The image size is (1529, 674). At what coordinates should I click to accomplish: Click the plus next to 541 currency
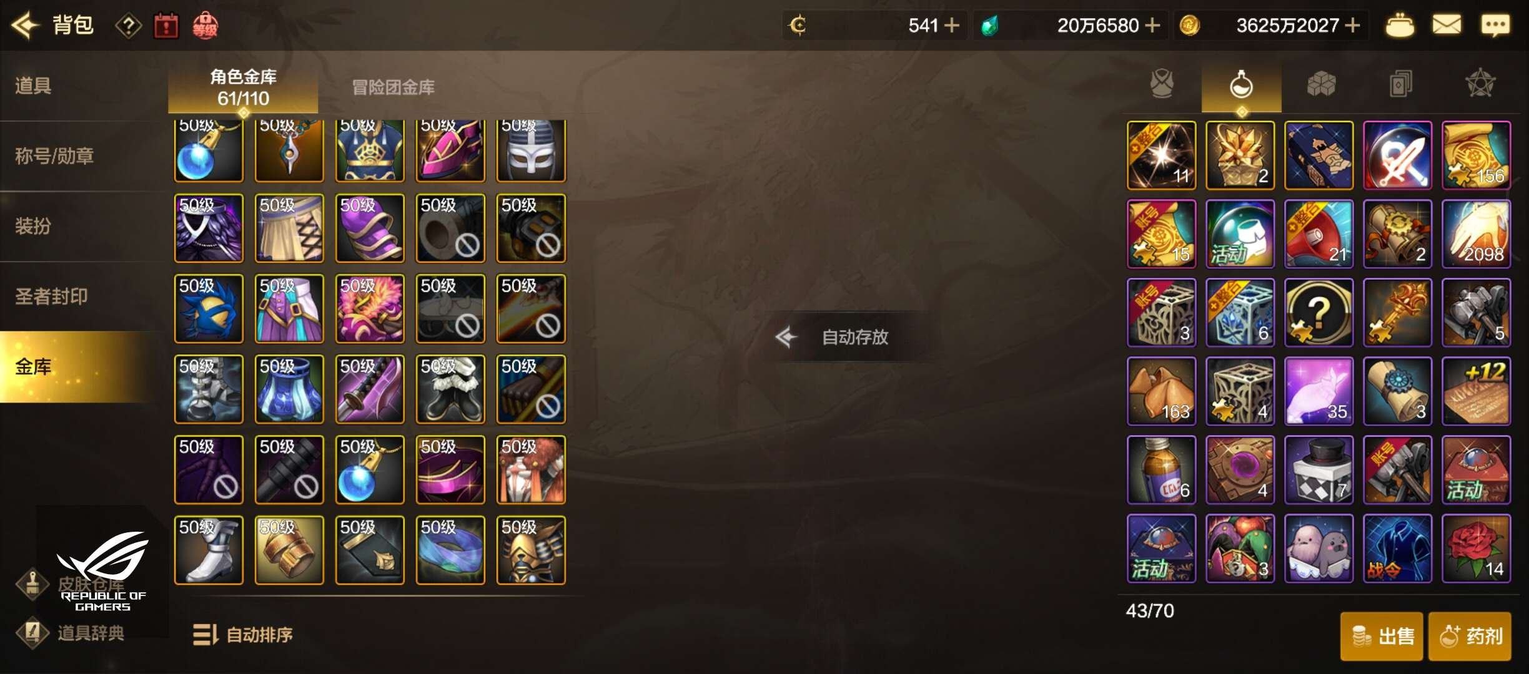point(951,26)
